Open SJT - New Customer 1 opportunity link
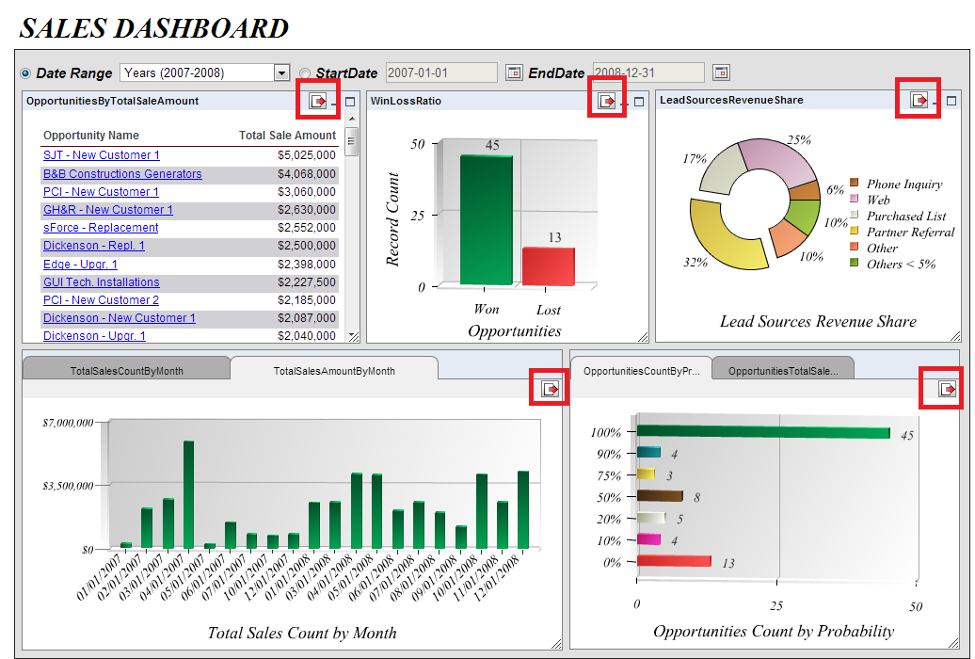 click(x=102, y=155)
